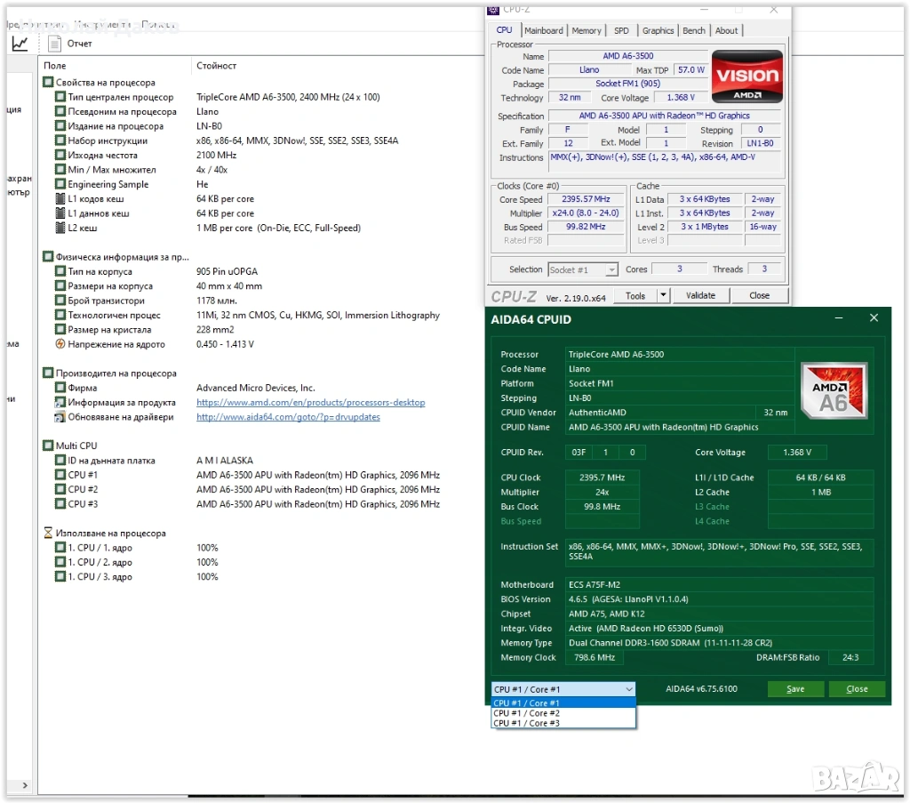The width and height of the screenshot is (910, 803).
Task: Switch to the Mainboard tab in CPU-Z
Action: [x=543, y=30]
